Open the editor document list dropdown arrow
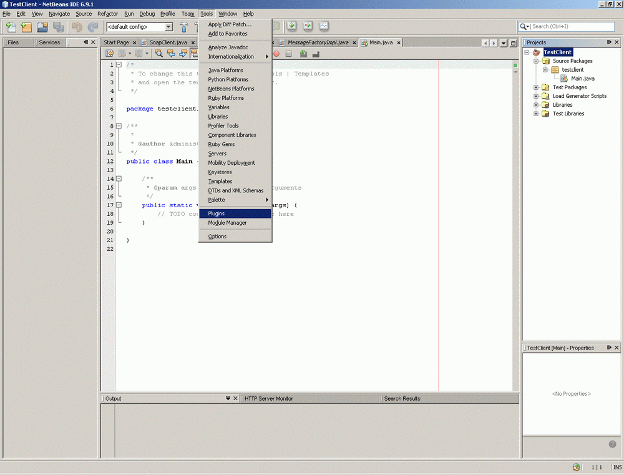 pyautogui.click(x=504, y=43)
